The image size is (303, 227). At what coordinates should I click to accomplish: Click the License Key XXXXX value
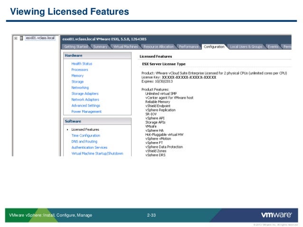189,77
